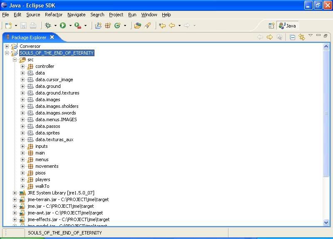The height and width of the screenshot is (239, 333).
Task: Open the Refactor menu
Action: tap(53, 15)
